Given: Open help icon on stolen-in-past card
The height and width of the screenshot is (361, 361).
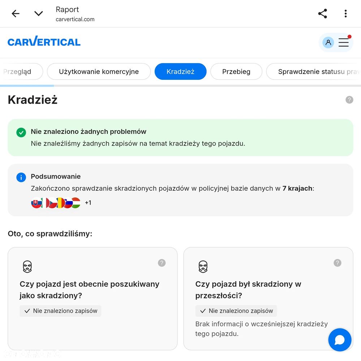Looking at the screenshot, I should [x=337, y=263].
